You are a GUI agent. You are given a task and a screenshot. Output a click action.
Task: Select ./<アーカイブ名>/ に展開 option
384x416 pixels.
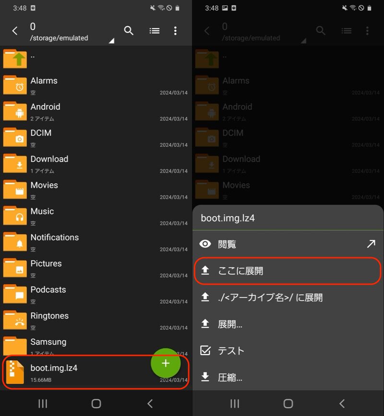270,297
